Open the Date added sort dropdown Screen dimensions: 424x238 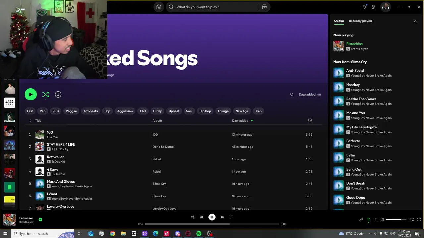click(310, 94)
